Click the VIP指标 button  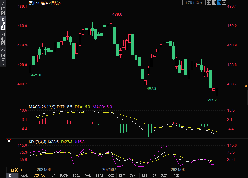point(40,176)
